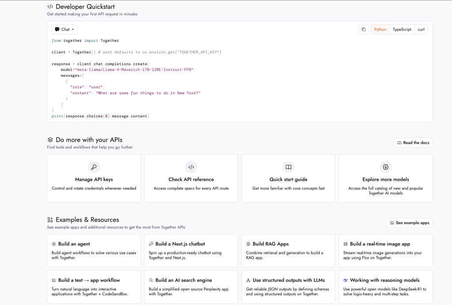Open the Quick start guide card title

coord(288,179)
